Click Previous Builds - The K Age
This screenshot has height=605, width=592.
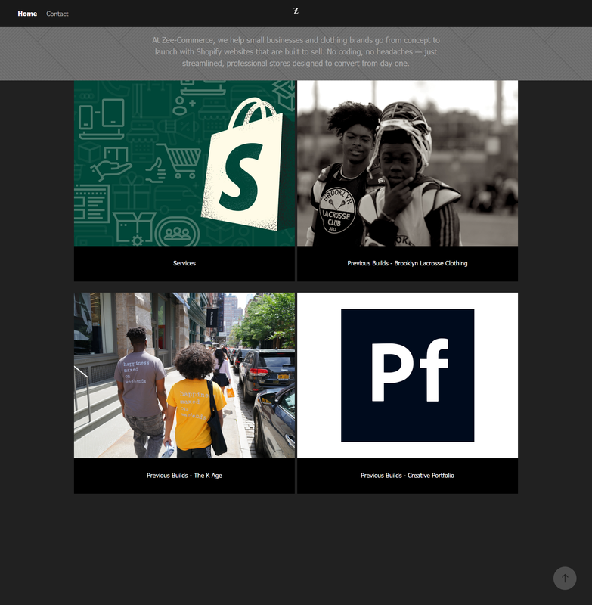184,476
